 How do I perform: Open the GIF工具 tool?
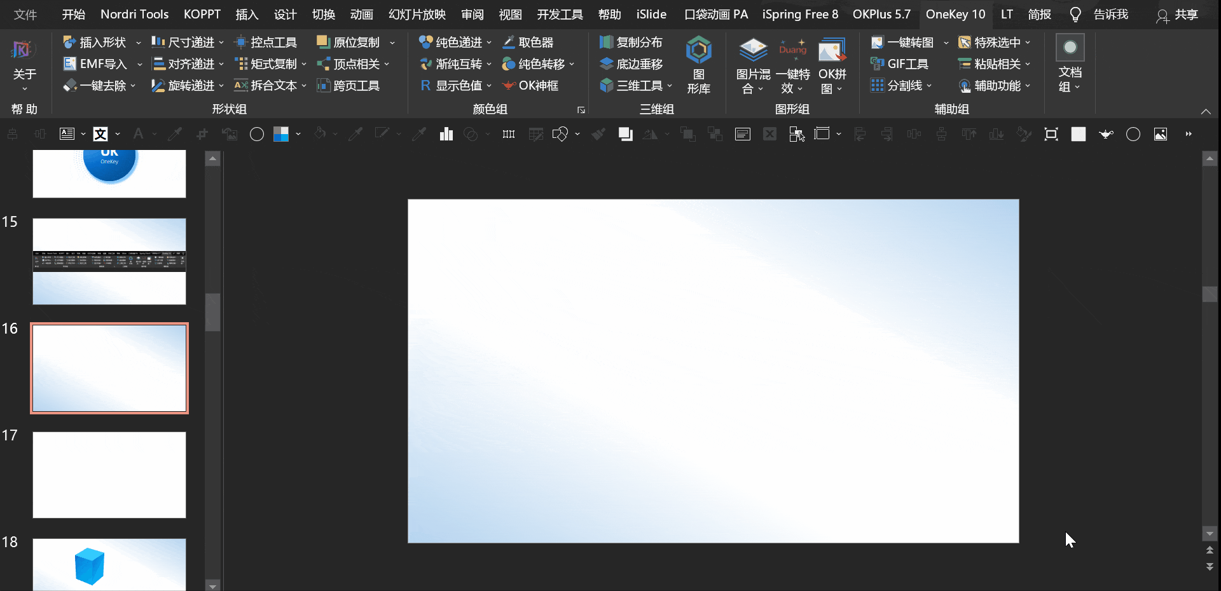[x=900, y=64]
